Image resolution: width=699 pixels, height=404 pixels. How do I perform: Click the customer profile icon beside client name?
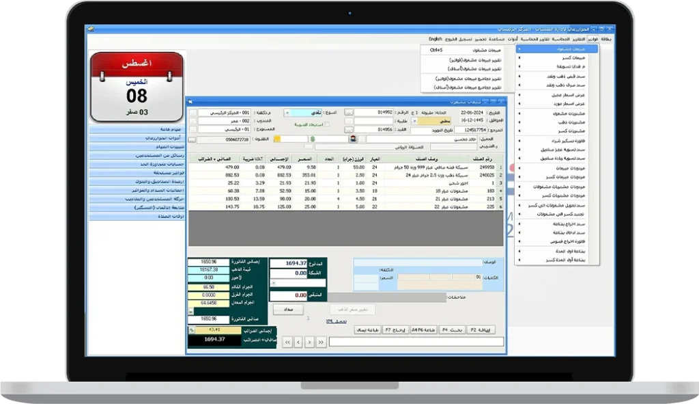pyautogui.click(x=352, y=139)
